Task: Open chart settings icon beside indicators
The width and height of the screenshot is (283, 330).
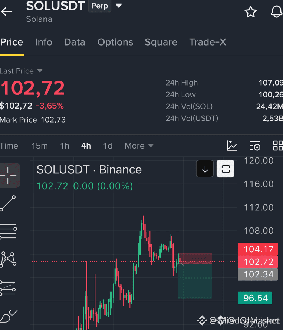Action: pyautogui.click(x=255, y=146)
